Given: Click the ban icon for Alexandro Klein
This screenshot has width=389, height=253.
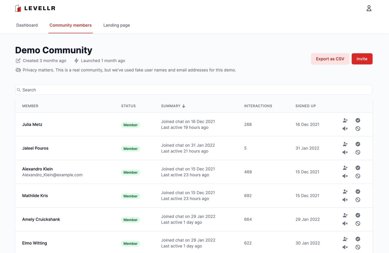Looking at the screenshot, I should click(358, 176).
